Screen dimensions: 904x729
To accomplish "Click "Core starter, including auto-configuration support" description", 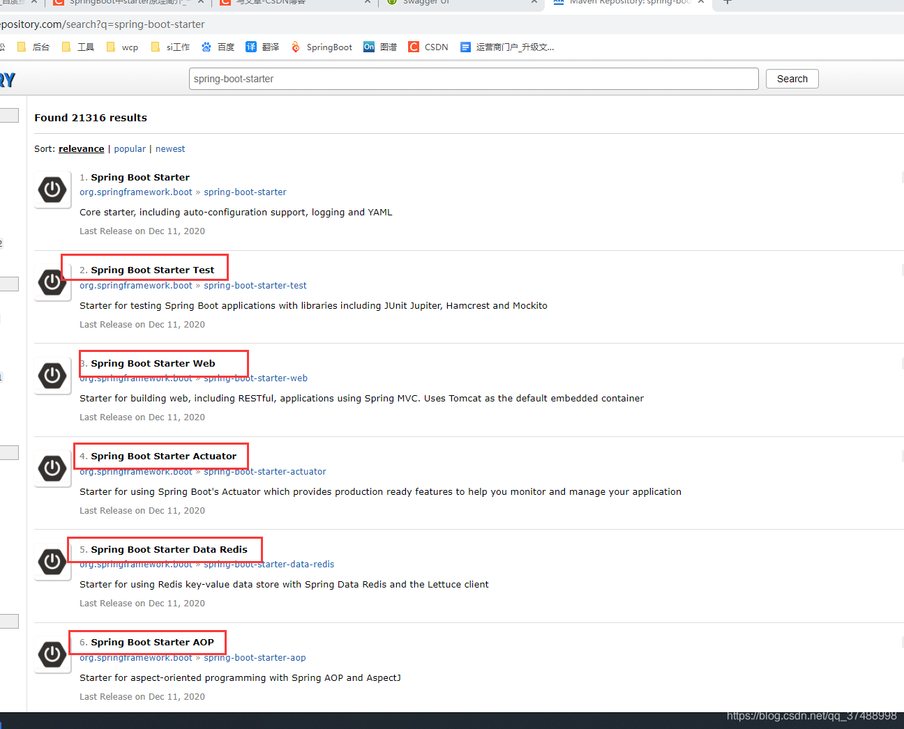I will 236,213.
